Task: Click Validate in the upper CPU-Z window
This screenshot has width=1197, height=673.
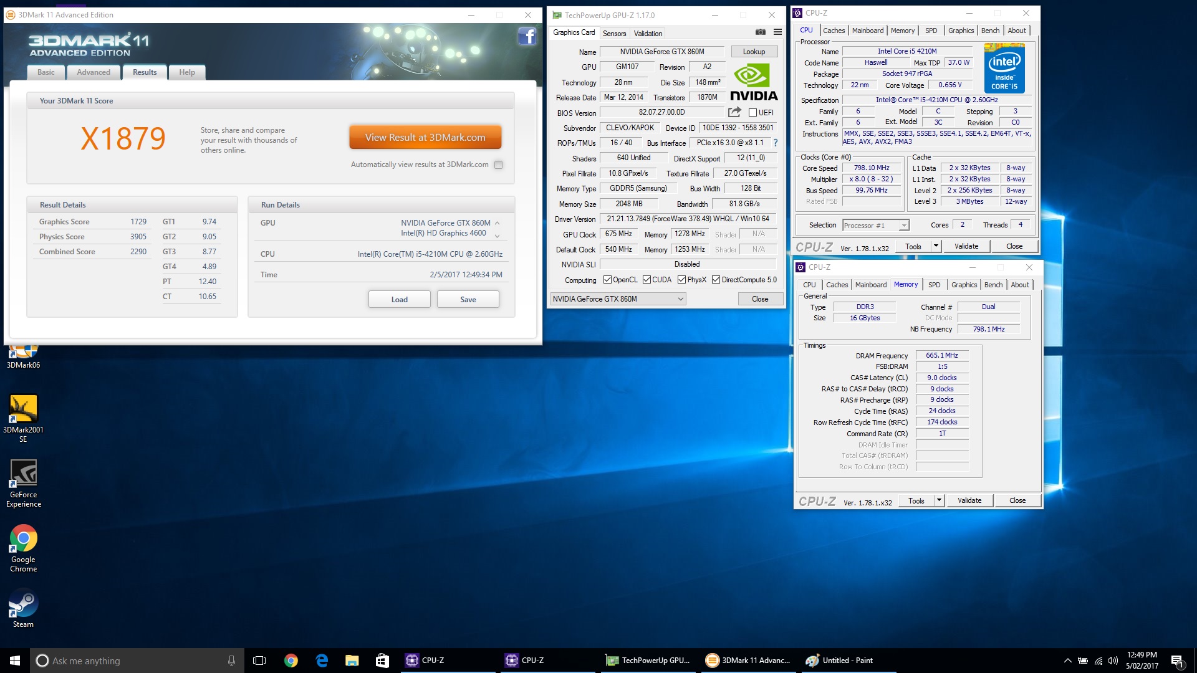Action: (966, 246)
